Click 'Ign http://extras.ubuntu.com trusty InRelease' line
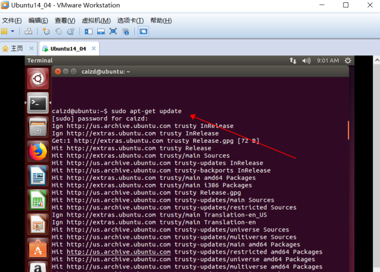Screen dimensions: 380x272 (135, 133)
